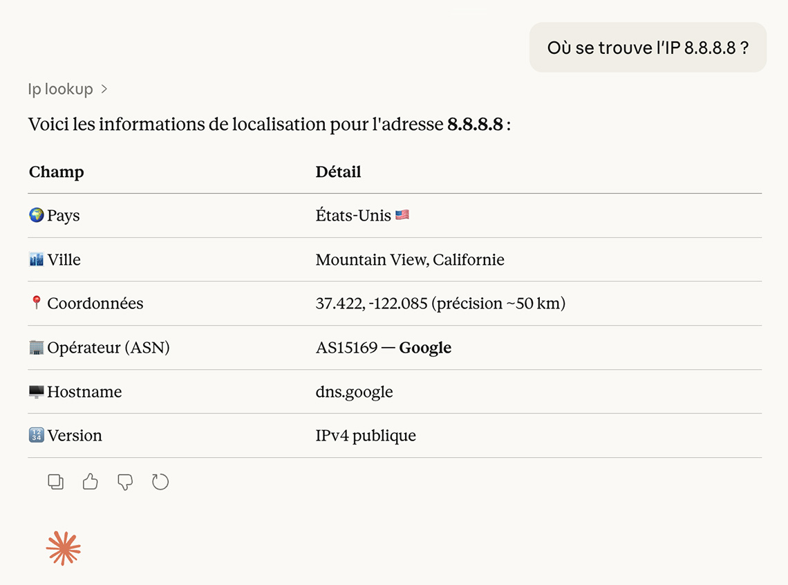This screenshot has height=585, width=788.
Task: Click the Détail column header
Action: tap(338, 171)
